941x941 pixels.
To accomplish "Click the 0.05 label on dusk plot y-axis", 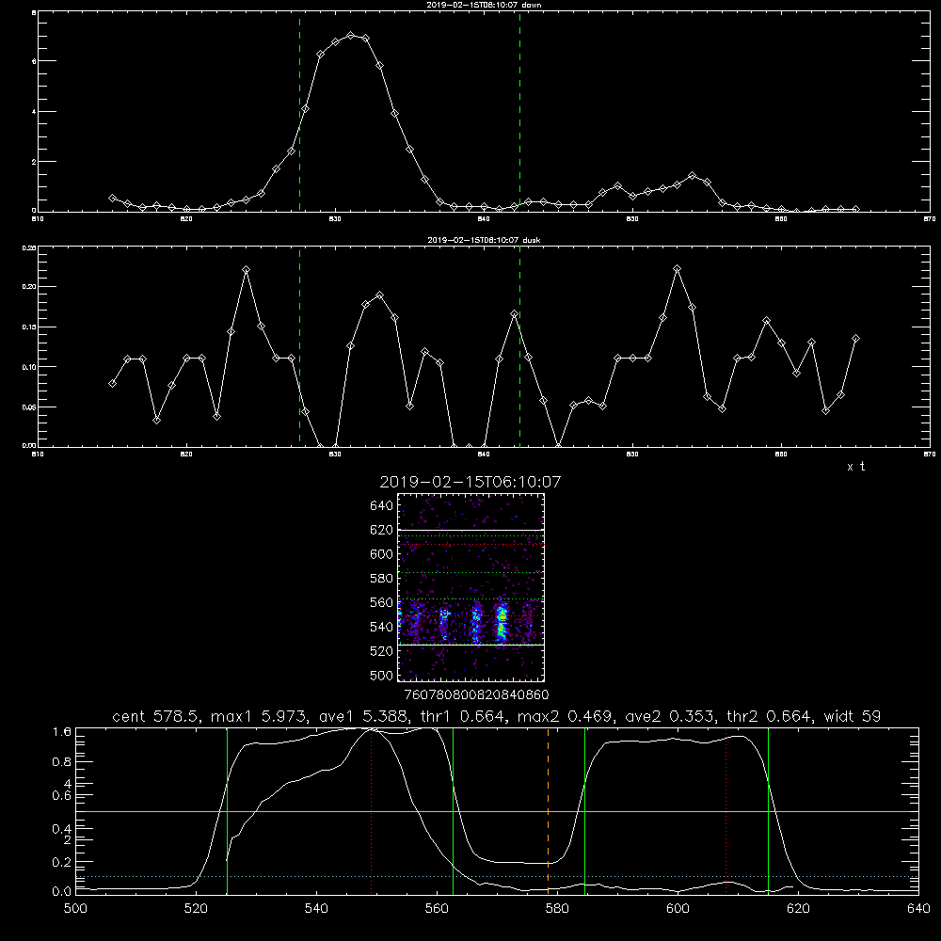I will tap(29, 407).
